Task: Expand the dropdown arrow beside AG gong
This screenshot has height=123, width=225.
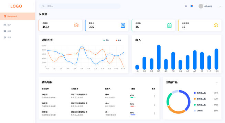Action: click(220, 6)
